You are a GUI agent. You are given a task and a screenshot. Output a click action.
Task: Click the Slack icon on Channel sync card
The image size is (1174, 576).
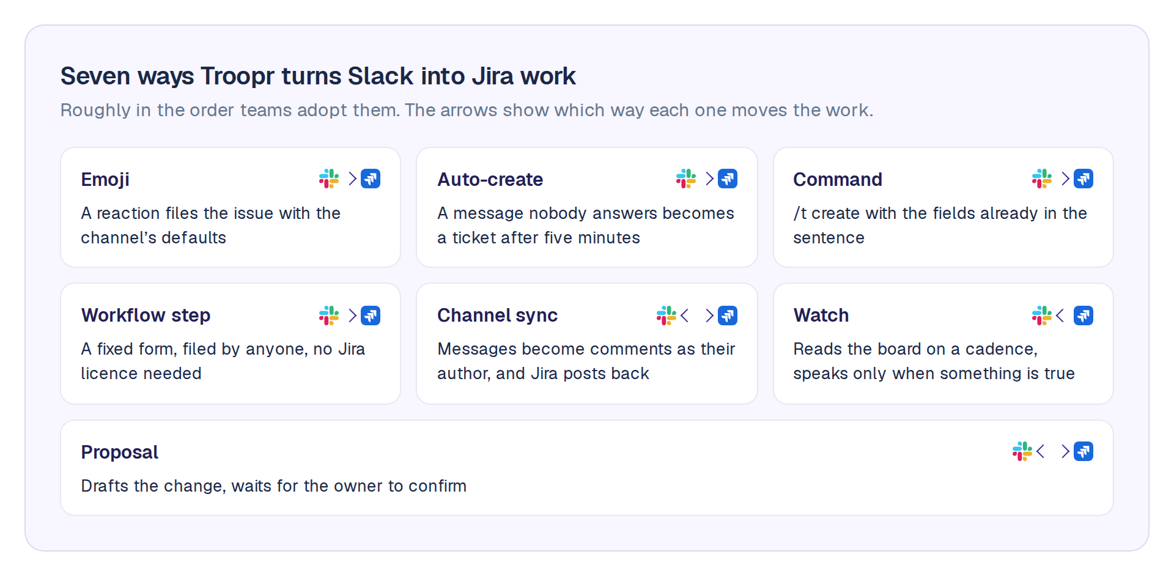pos(666,316)
